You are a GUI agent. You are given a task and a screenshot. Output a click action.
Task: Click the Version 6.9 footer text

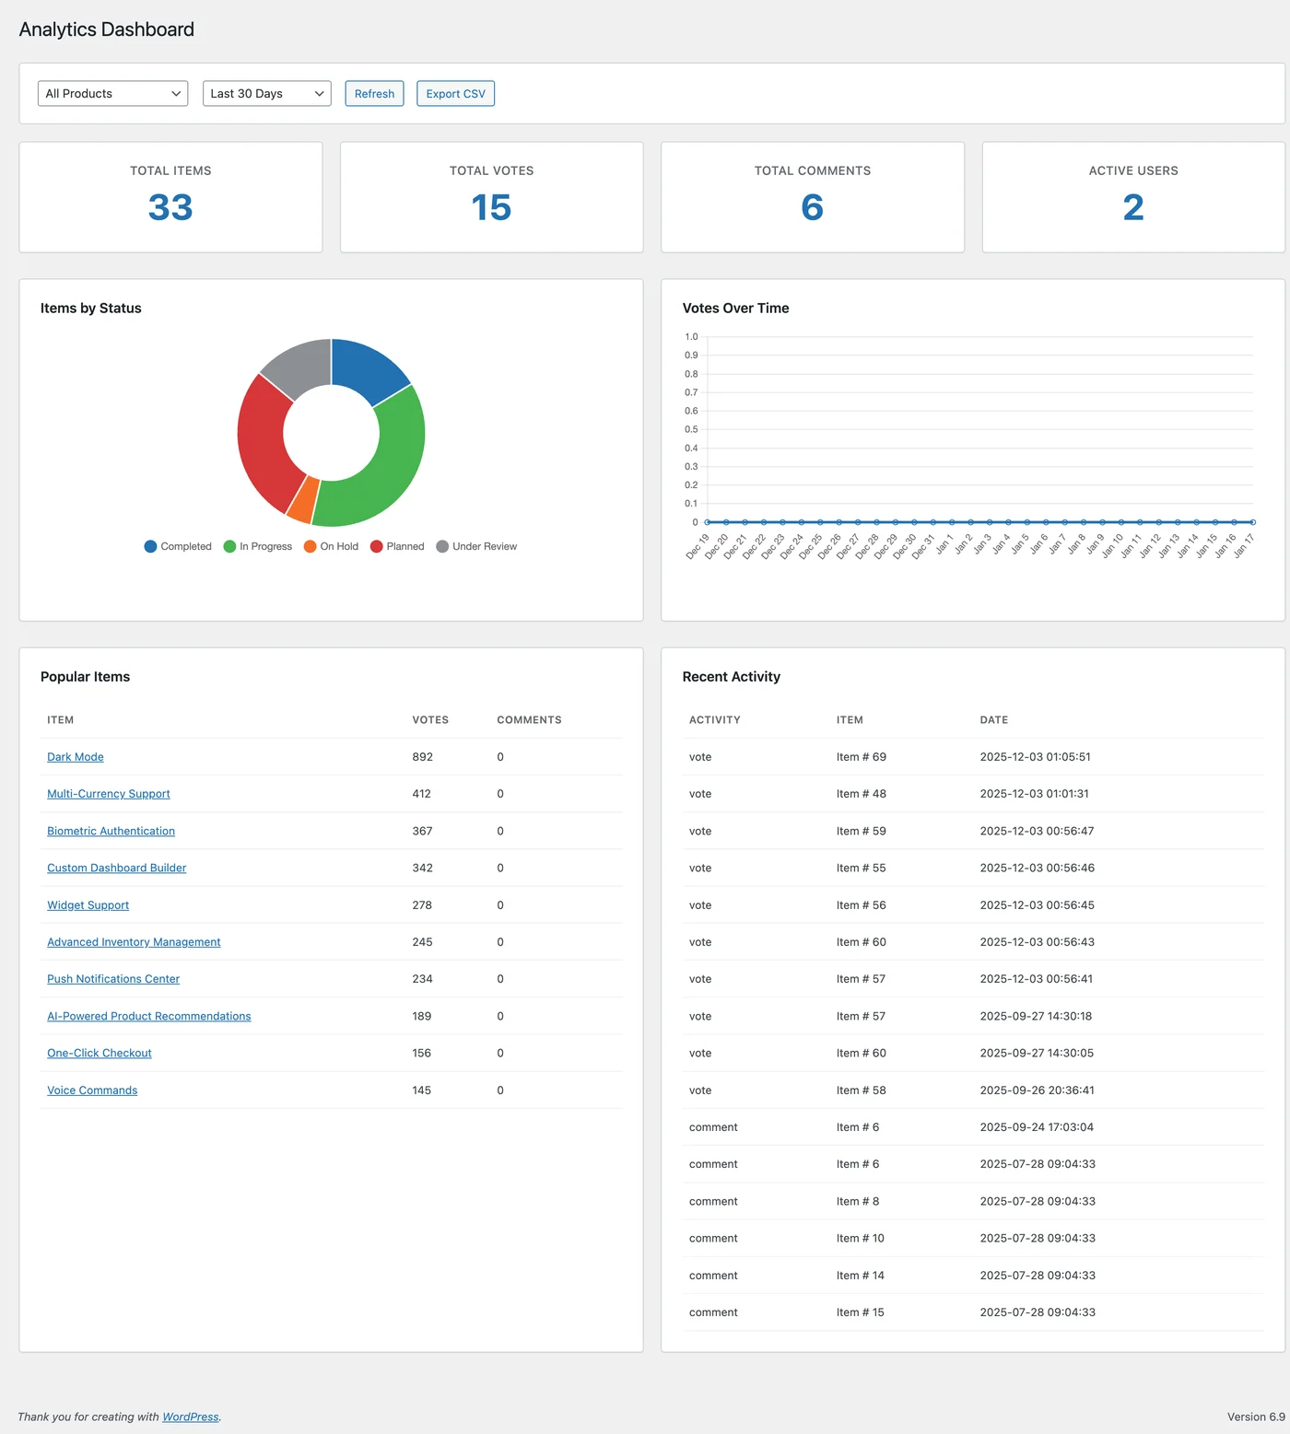pyautogui.click(x=1256, y=1417)
